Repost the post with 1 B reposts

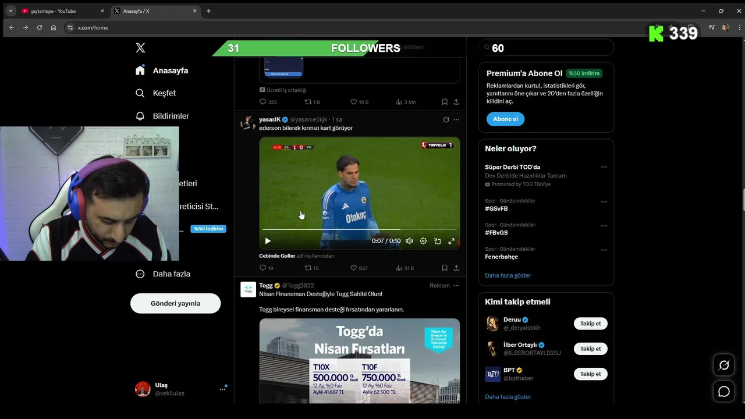(313, 102)
